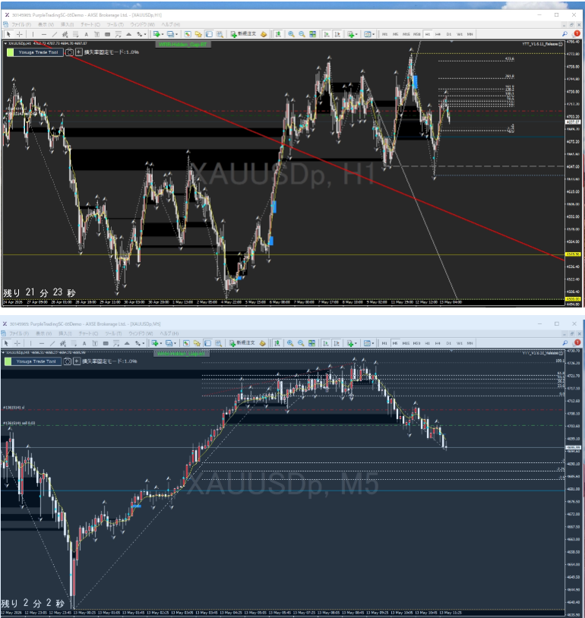The height and width of the screenshot is (618, 585).
Task: Click camera icon beside Yosuga Trade Tool, H1 chart
Action: 69,52
